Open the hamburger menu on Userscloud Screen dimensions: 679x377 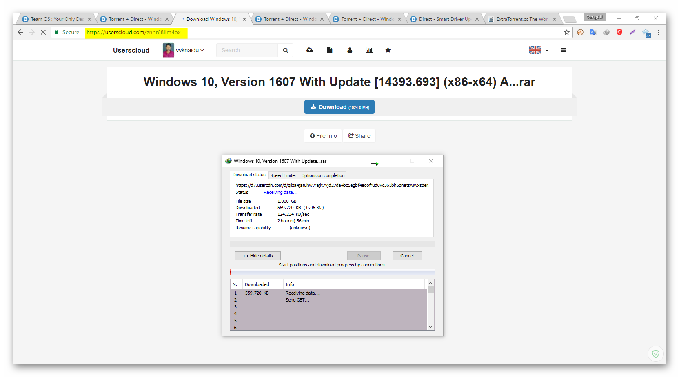[x=564, y=50]
